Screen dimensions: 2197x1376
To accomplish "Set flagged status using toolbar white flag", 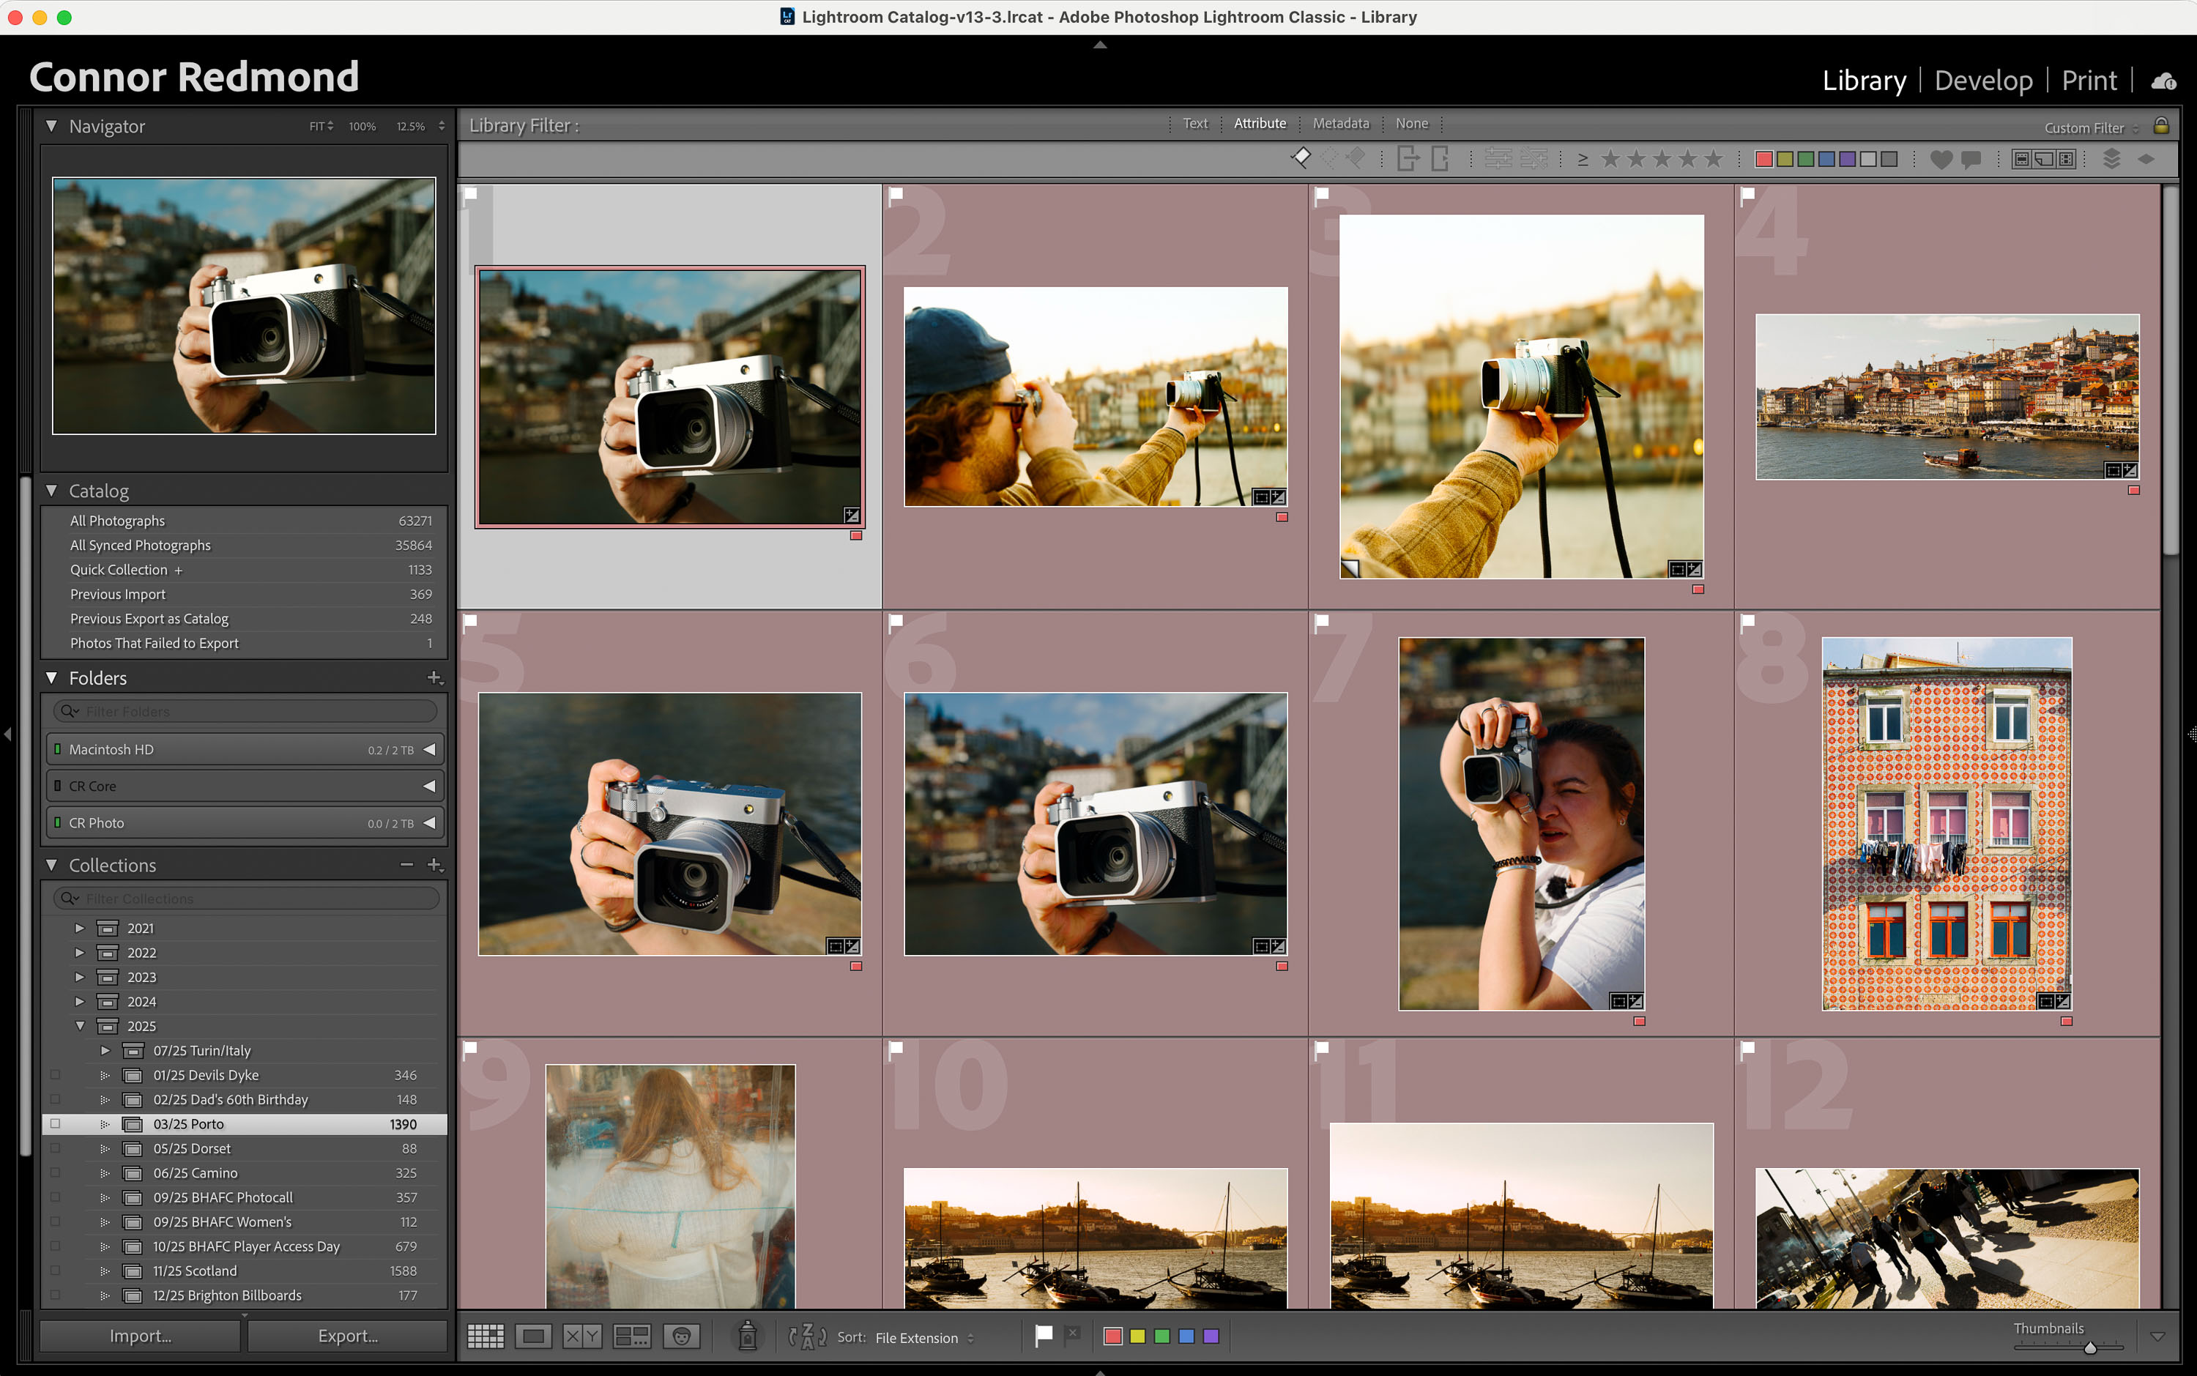I will 1044,1335.
